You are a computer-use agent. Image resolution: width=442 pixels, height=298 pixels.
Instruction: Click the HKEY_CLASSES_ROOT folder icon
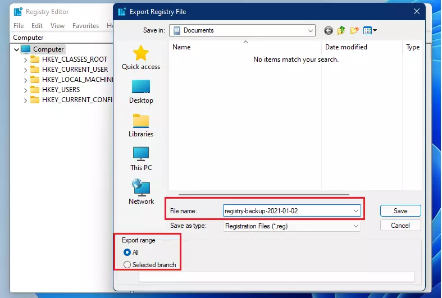[x=35, y=59]
